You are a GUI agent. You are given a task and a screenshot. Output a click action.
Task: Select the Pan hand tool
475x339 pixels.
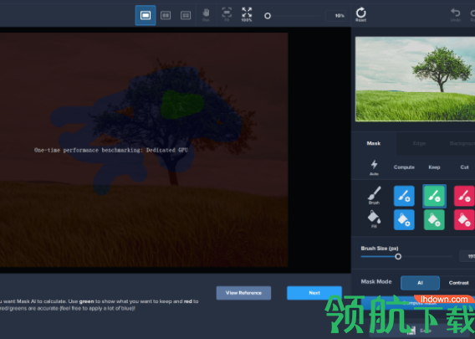tap(206, 15)
